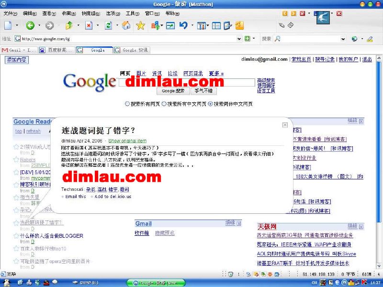Click the Back navigation icon
This screenshot has width=383, height=287.
point(30,26)
